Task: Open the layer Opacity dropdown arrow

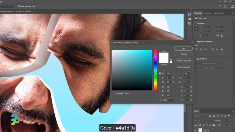Action: click(228, 121)
